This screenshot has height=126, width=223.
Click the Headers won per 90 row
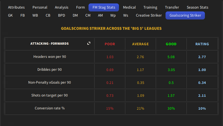(x=50, y=57)
